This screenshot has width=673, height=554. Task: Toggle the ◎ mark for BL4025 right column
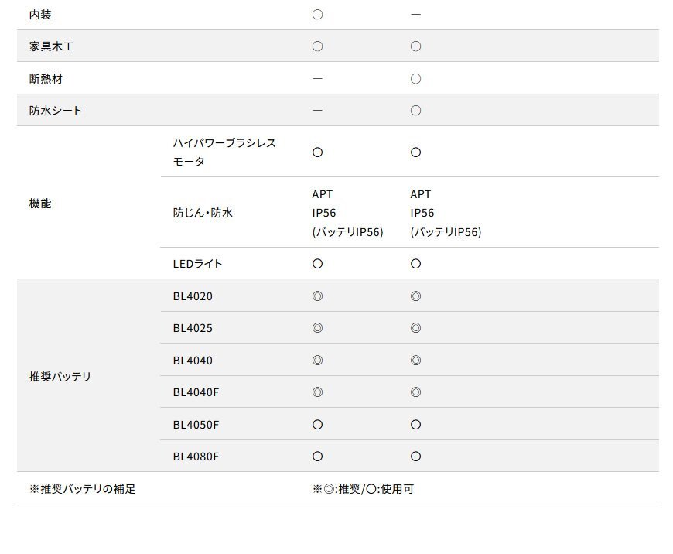point(415,327)
